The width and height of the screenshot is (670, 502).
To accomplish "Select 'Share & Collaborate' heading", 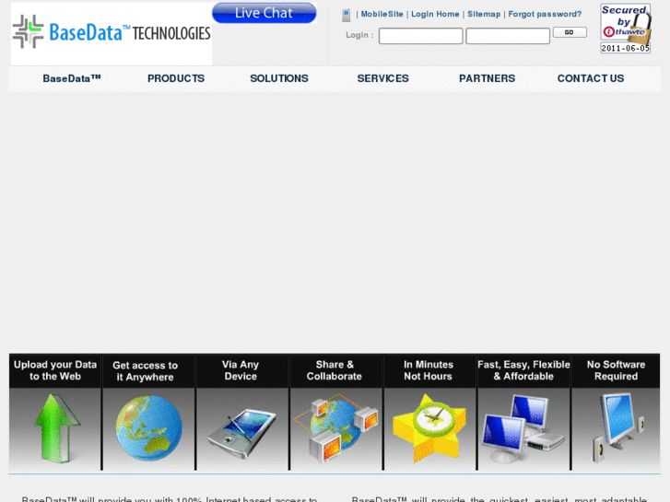I will coord(335,370).
